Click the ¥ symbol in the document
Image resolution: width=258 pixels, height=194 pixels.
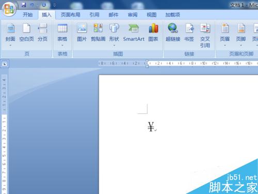(151, 127)
